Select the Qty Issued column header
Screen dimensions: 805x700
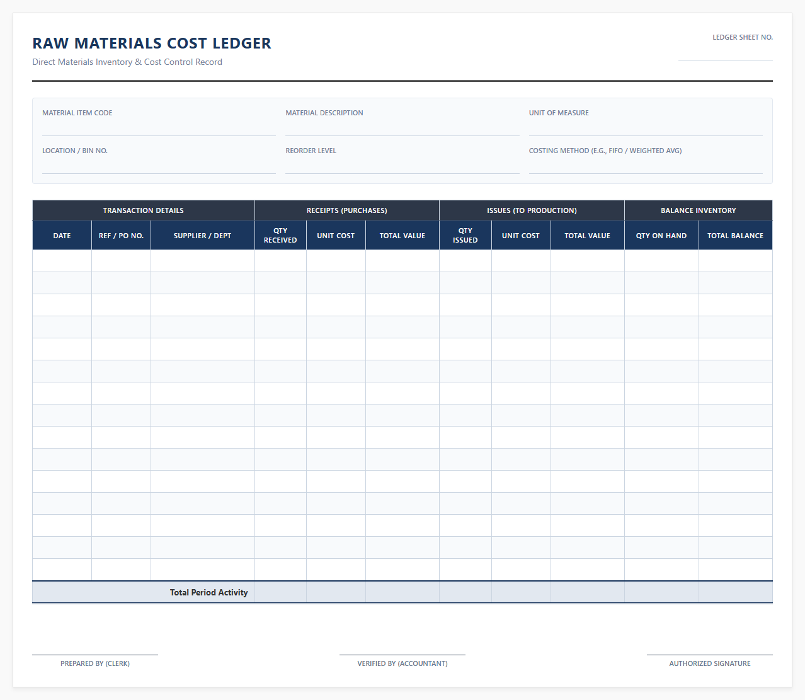[x=465, y=236]
